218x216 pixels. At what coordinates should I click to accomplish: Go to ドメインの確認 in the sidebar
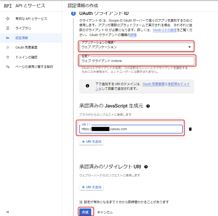pyautogui.click(x=26, y=57)
